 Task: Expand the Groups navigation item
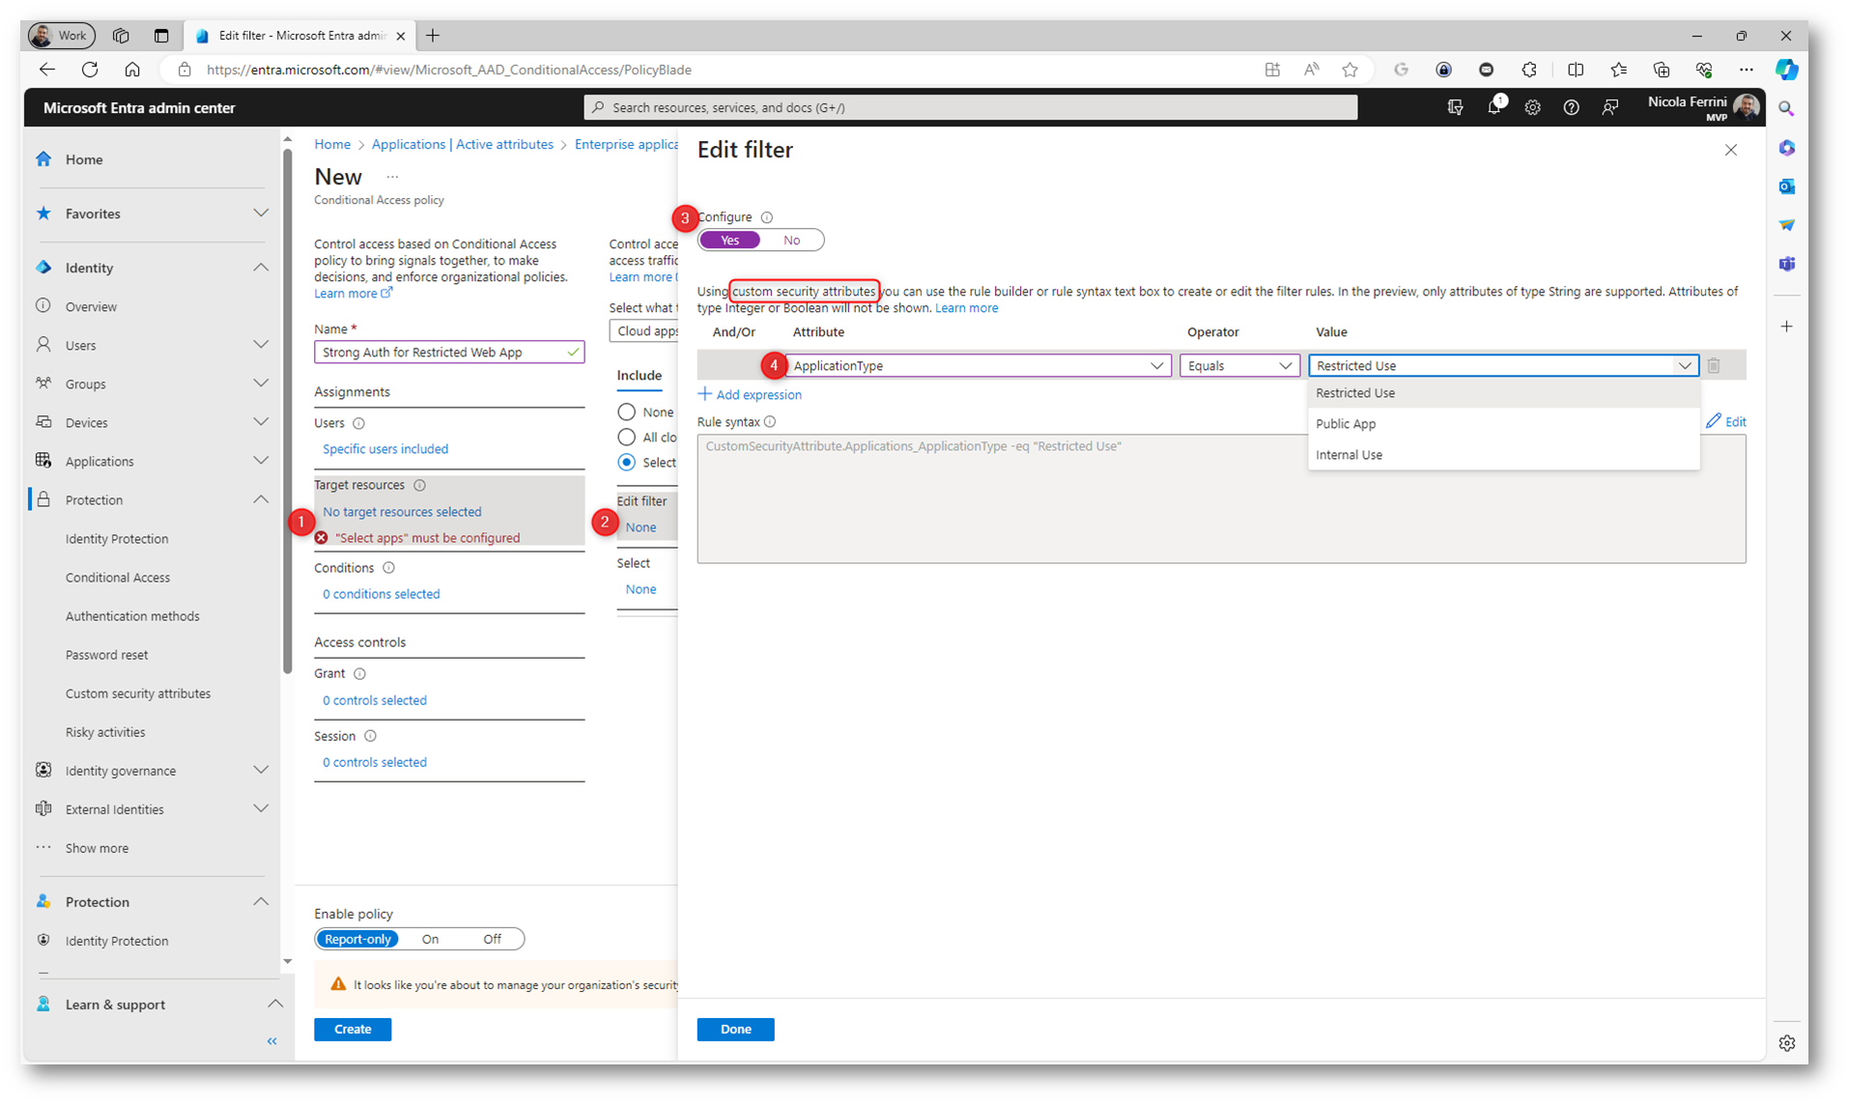tap(261, 383)
